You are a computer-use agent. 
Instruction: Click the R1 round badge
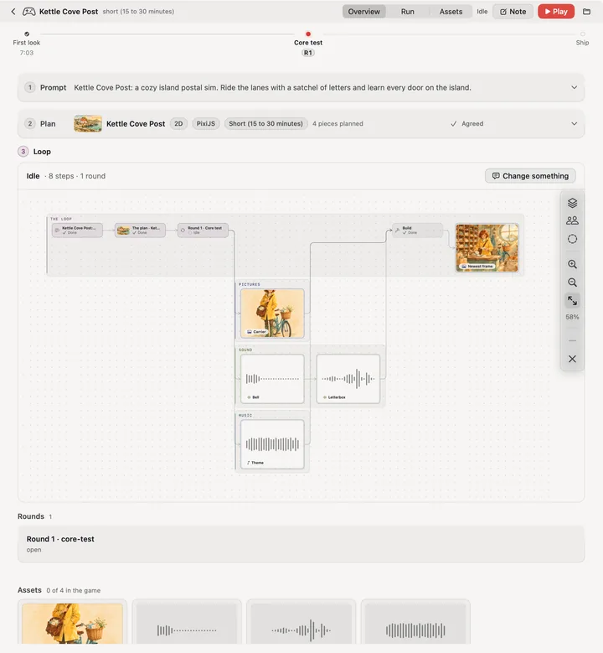click(308, 53)
